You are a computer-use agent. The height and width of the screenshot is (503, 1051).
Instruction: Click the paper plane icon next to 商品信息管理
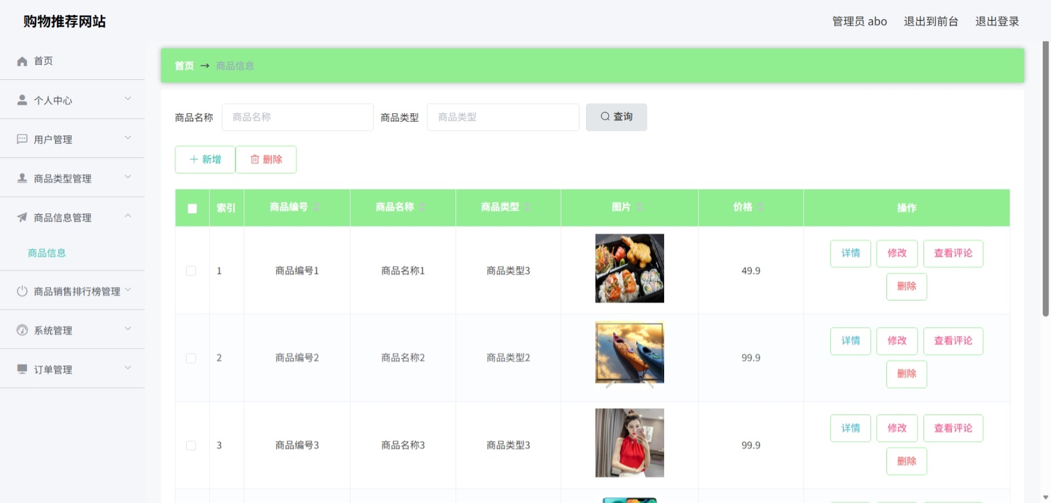(22, 218)
